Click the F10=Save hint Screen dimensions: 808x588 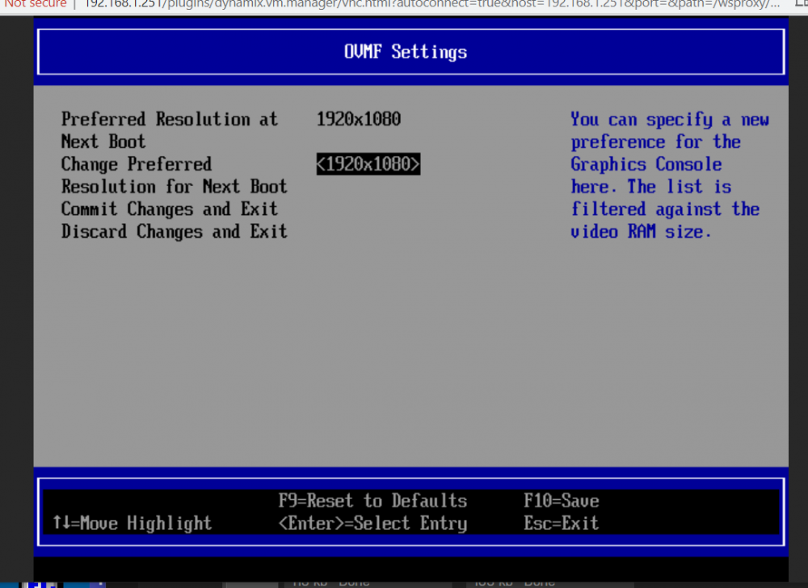point(562,501)
